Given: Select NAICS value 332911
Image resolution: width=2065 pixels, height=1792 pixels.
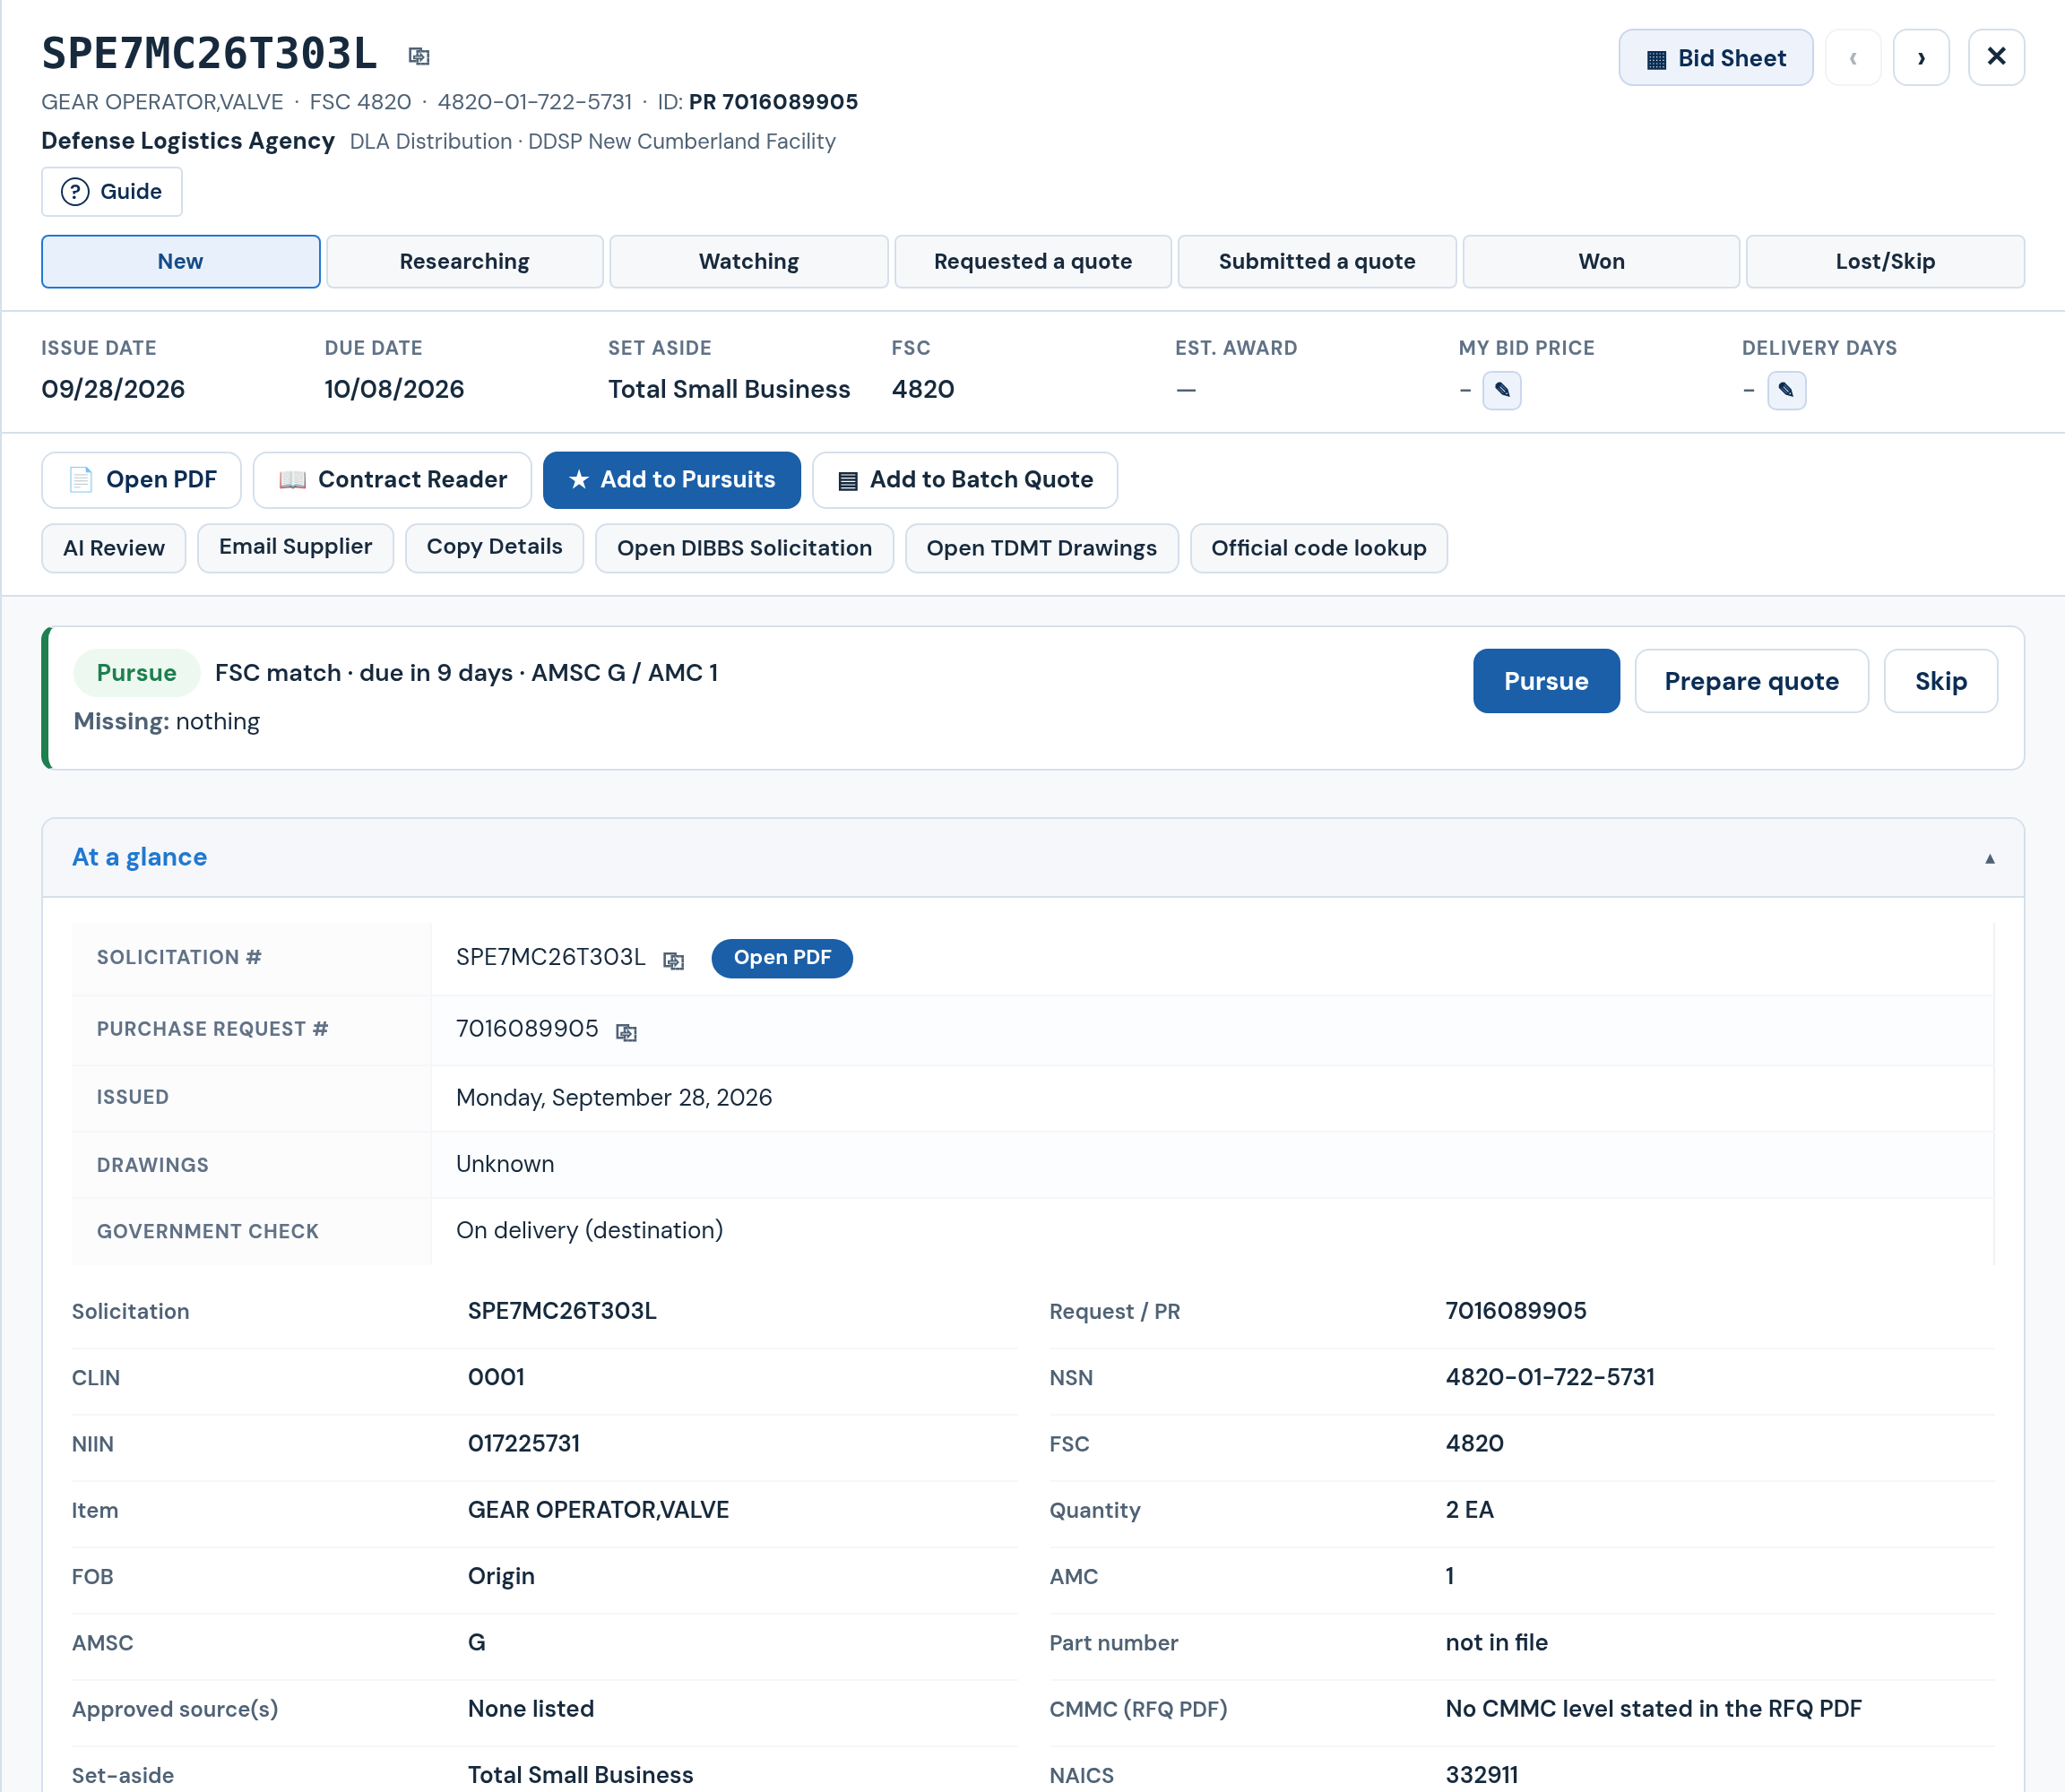Looking at the screenshot, I should [x=1481, y=1775].
